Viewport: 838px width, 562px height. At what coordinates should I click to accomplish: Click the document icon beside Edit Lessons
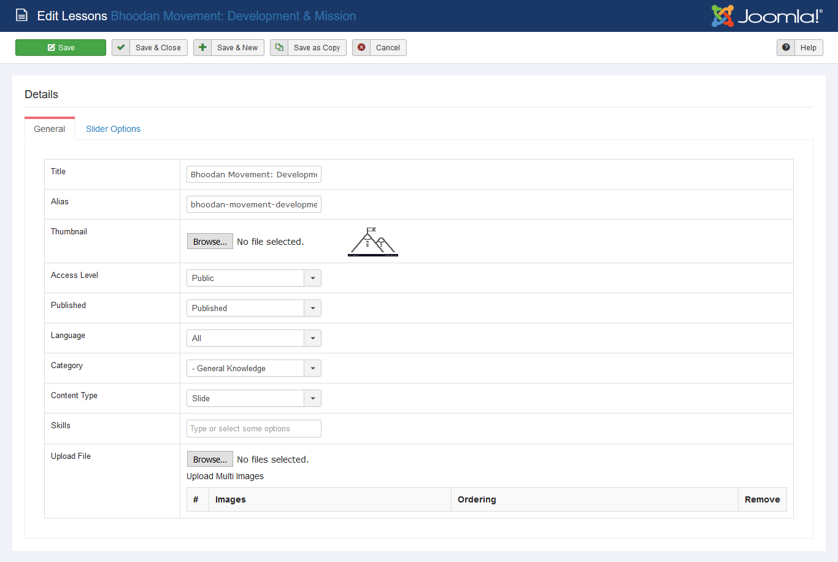21,16
